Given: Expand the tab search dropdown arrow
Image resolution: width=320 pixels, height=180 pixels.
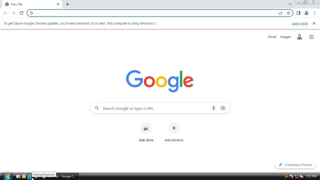Looking at the screenshot, I should [290, 4].
